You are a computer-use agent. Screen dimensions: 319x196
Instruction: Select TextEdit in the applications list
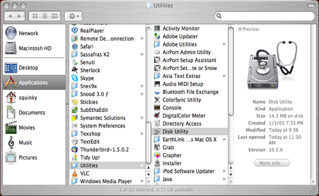pos(107,142)
